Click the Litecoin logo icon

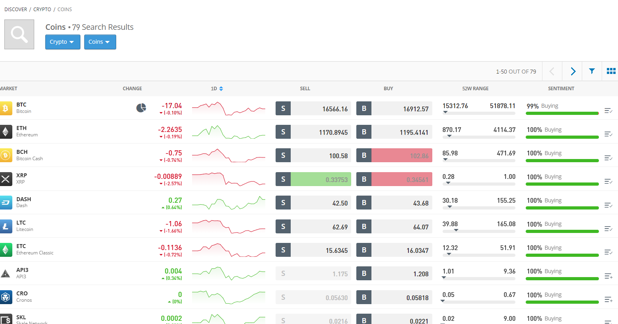coord(6,226)
